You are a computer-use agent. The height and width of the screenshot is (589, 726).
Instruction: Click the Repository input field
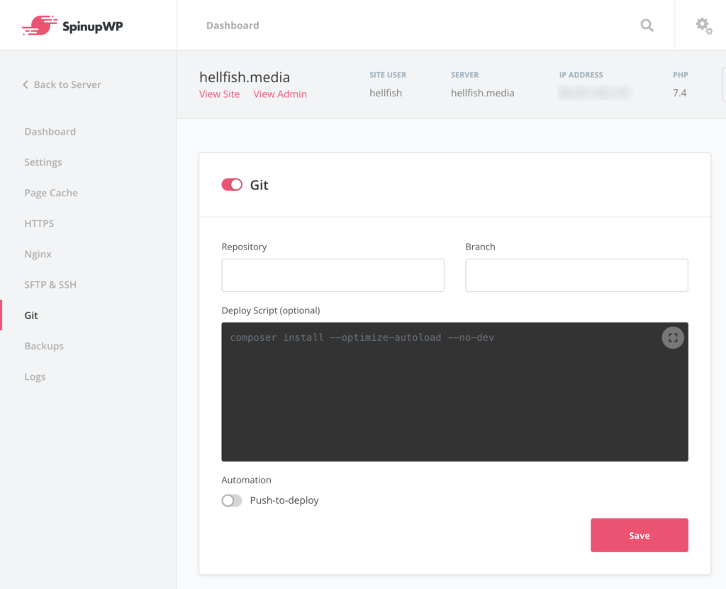coord(333,275)
